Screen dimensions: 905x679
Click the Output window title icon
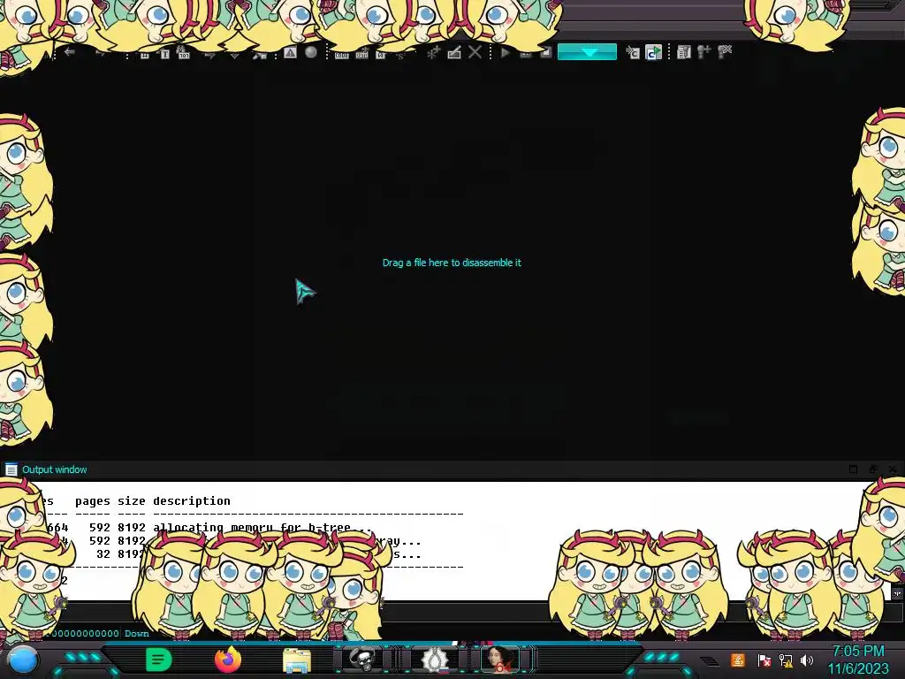(11, 469)
